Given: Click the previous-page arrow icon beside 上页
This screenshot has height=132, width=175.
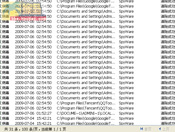Looking at the screenshot, I should pos(160,129).
